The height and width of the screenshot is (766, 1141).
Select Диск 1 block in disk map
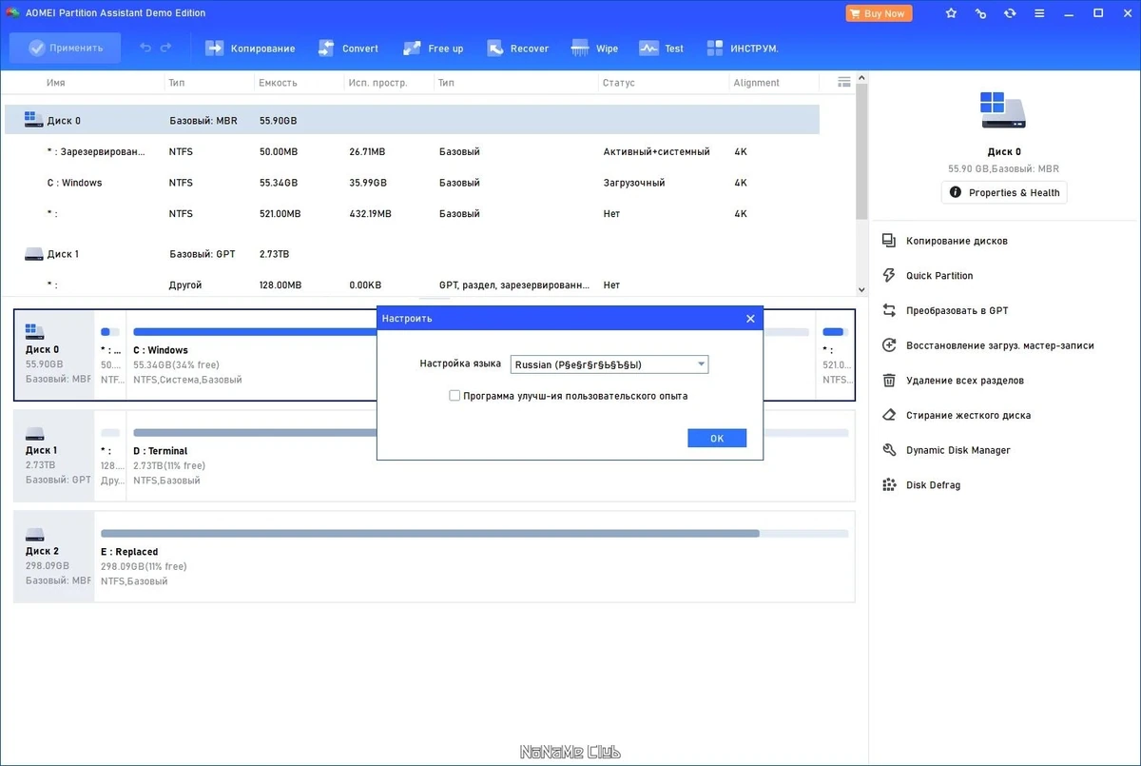pos(54,456)
